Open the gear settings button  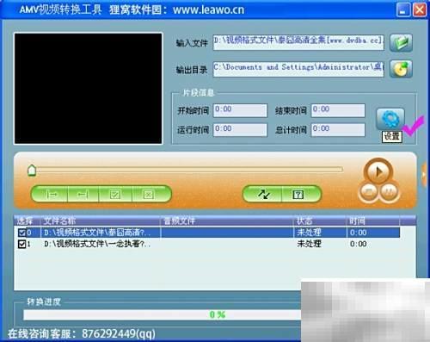click(x=390, y=119)
